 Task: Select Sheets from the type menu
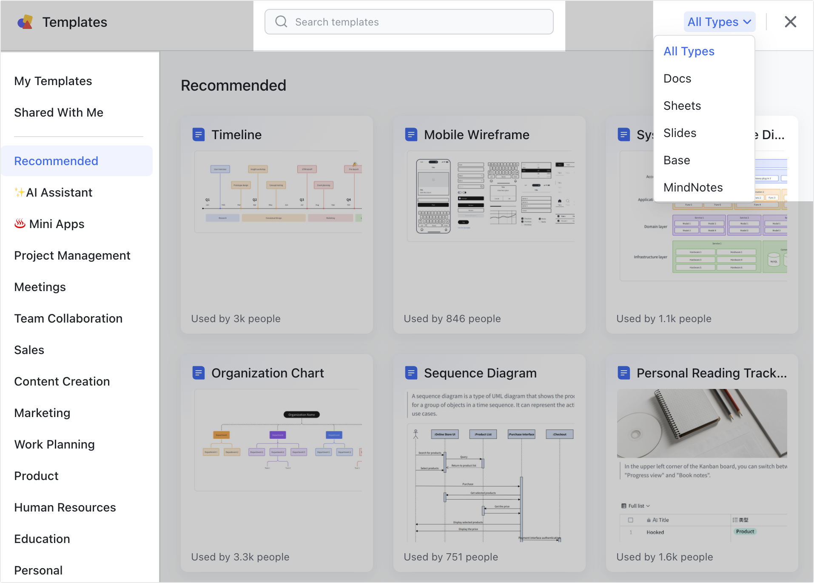(x=682, y=106)
